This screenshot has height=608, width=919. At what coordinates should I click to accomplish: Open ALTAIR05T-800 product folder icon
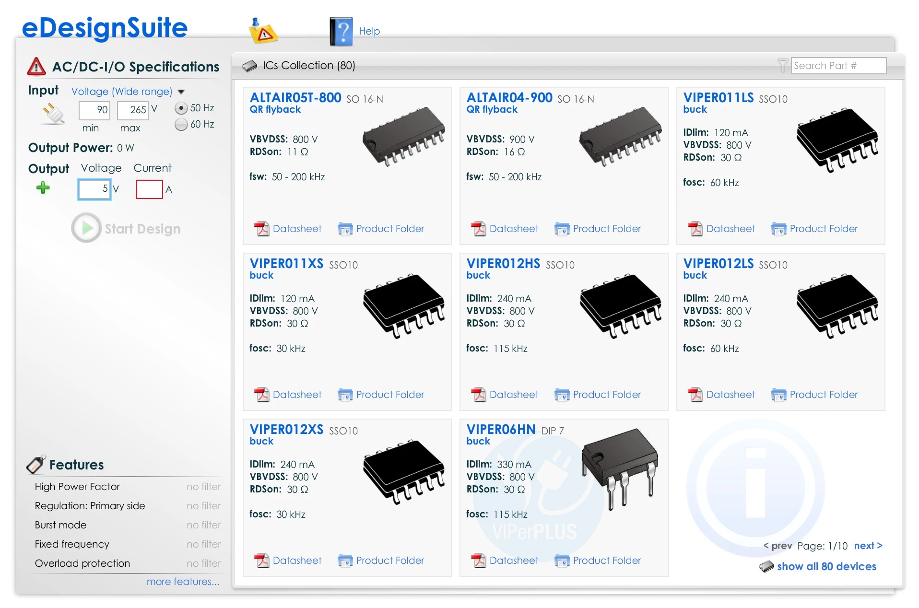click(x=345, y=229)
